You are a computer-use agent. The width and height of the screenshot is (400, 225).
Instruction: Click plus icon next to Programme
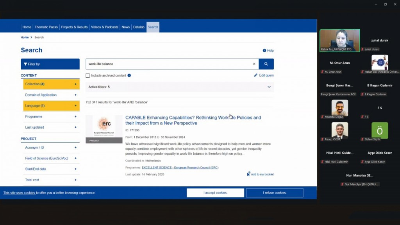75,116
